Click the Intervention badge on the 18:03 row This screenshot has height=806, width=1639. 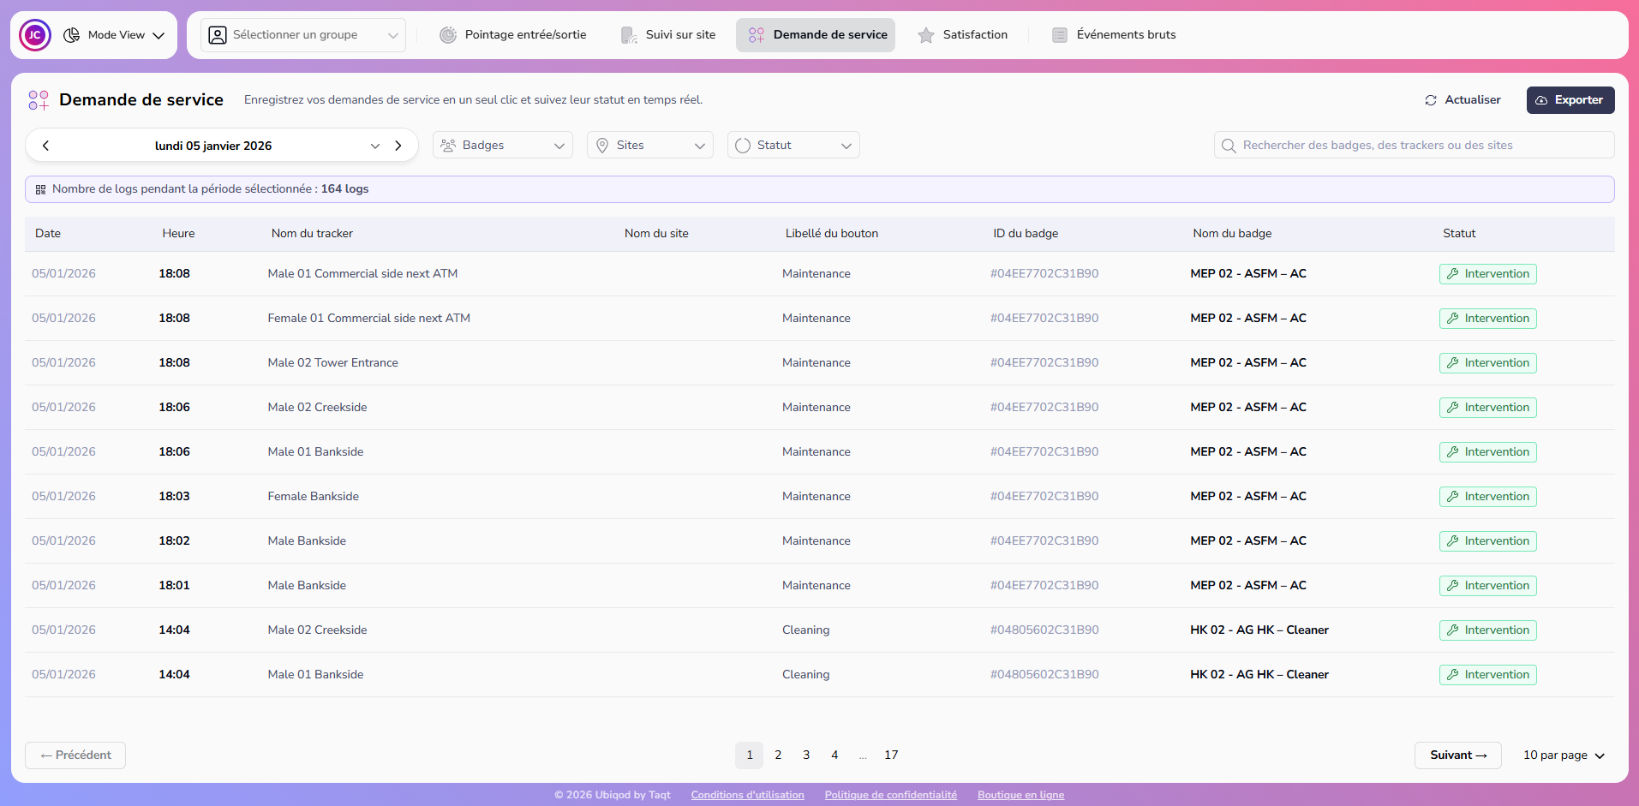click(1487, 496)
